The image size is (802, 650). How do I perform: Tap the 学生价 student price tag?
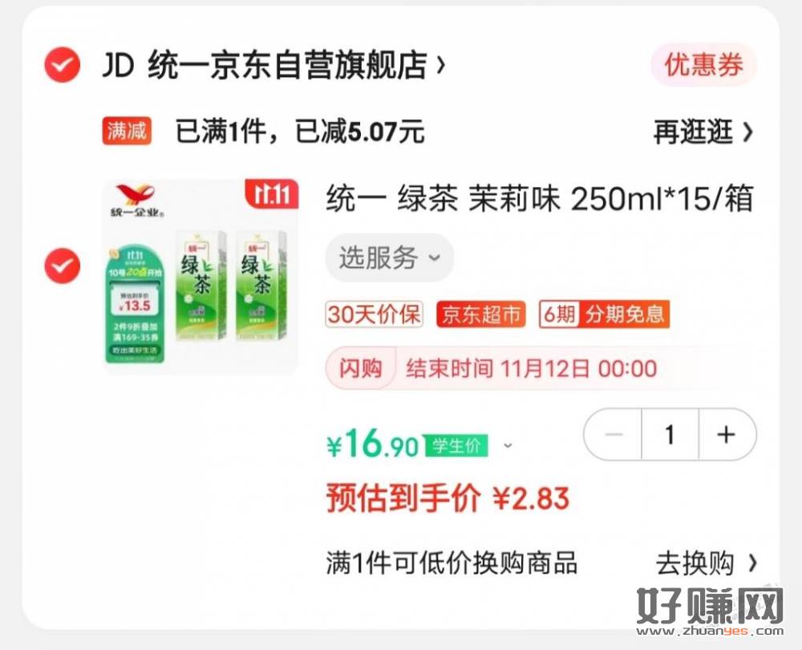[x=456, y=446]
